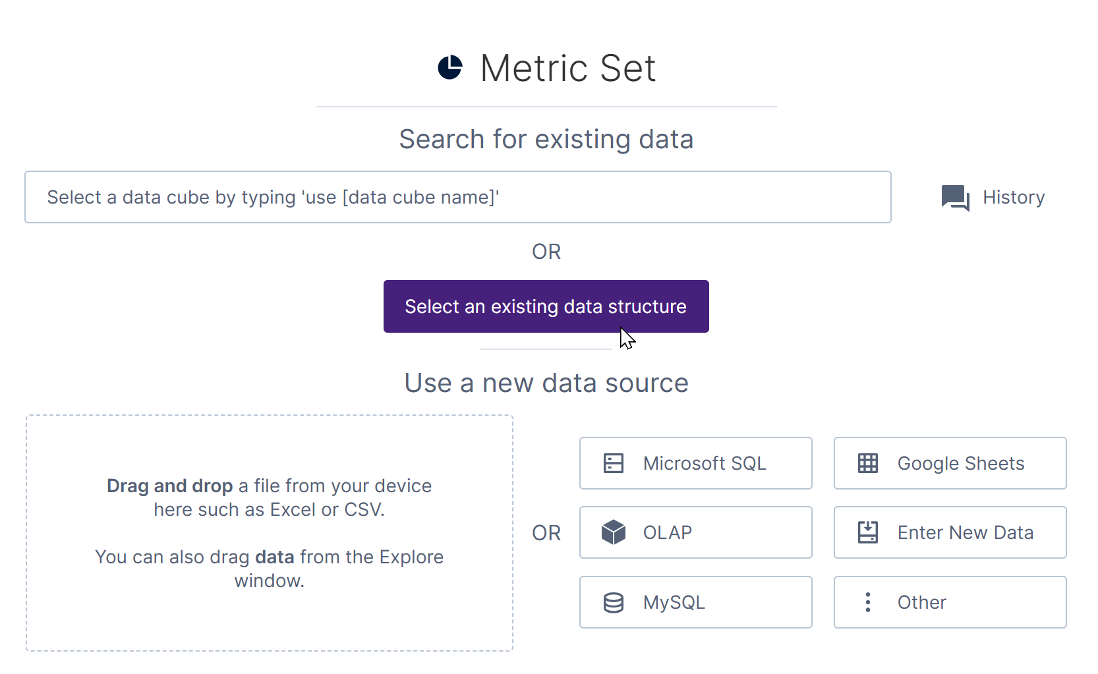Show Other data source options

click(x=950, y=602)
